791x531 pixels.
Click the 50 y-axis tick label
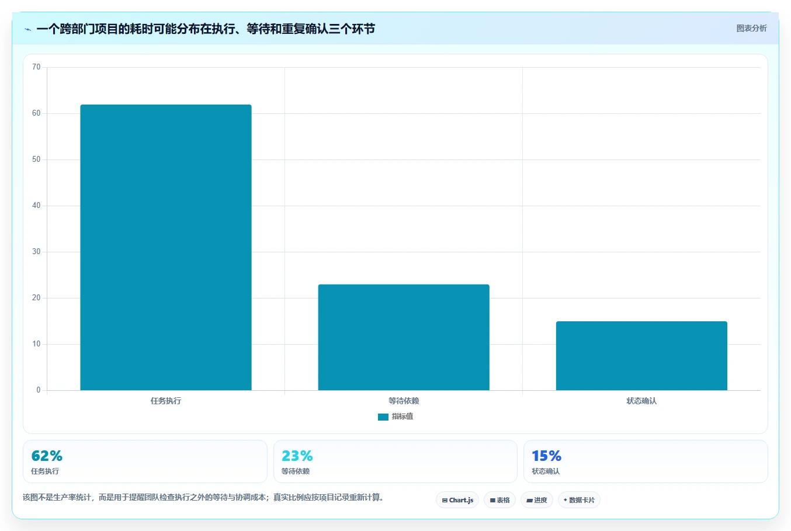tap(36, 159)
